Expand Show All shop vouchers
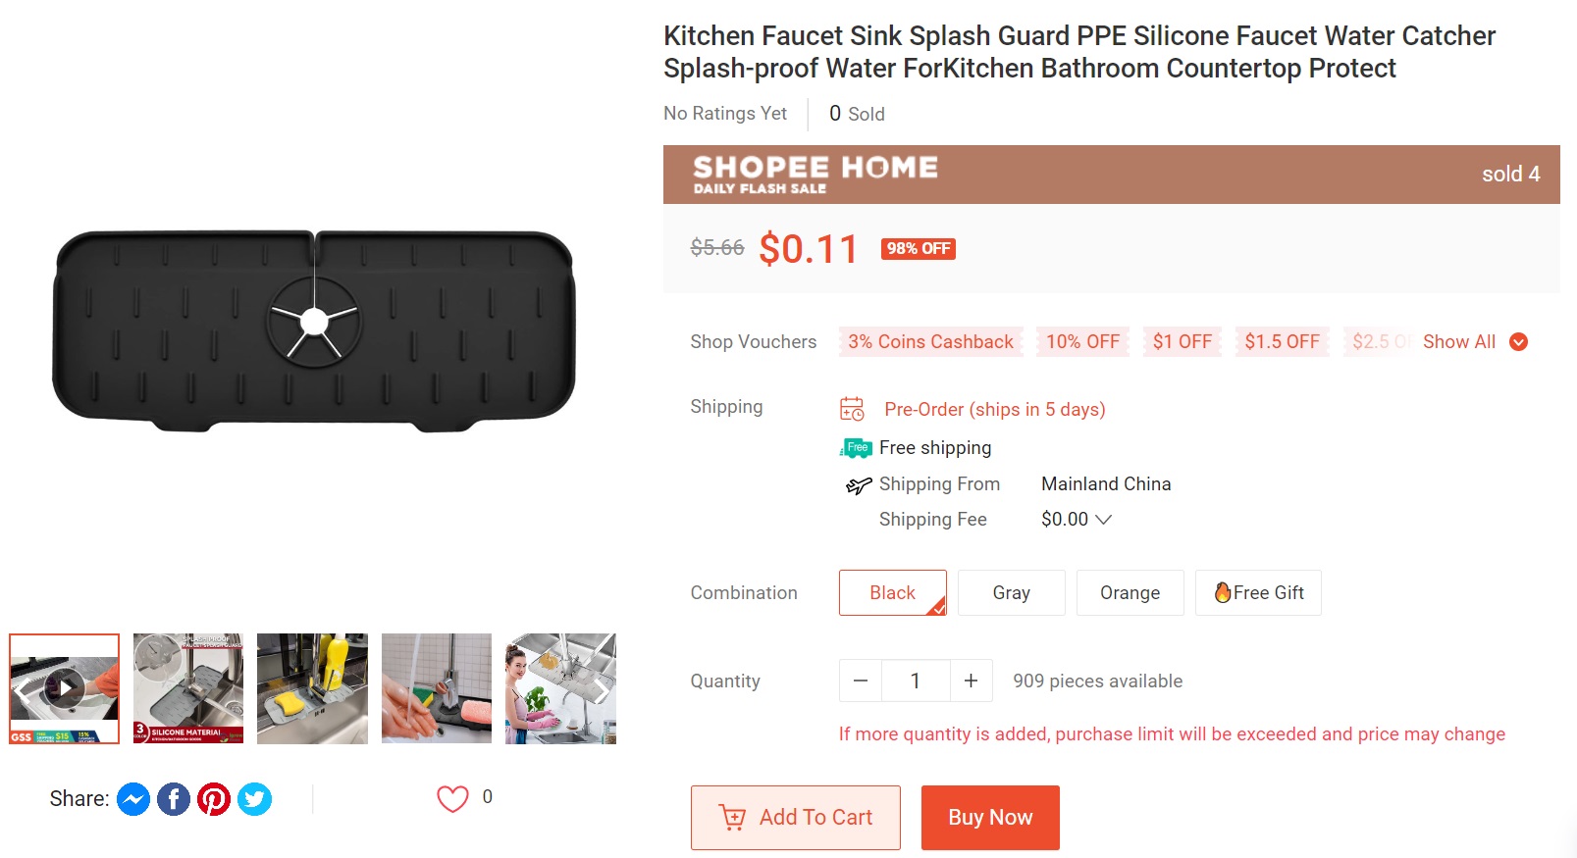Viewport: 1577px width, 858px height. (x=1475, y=341)
